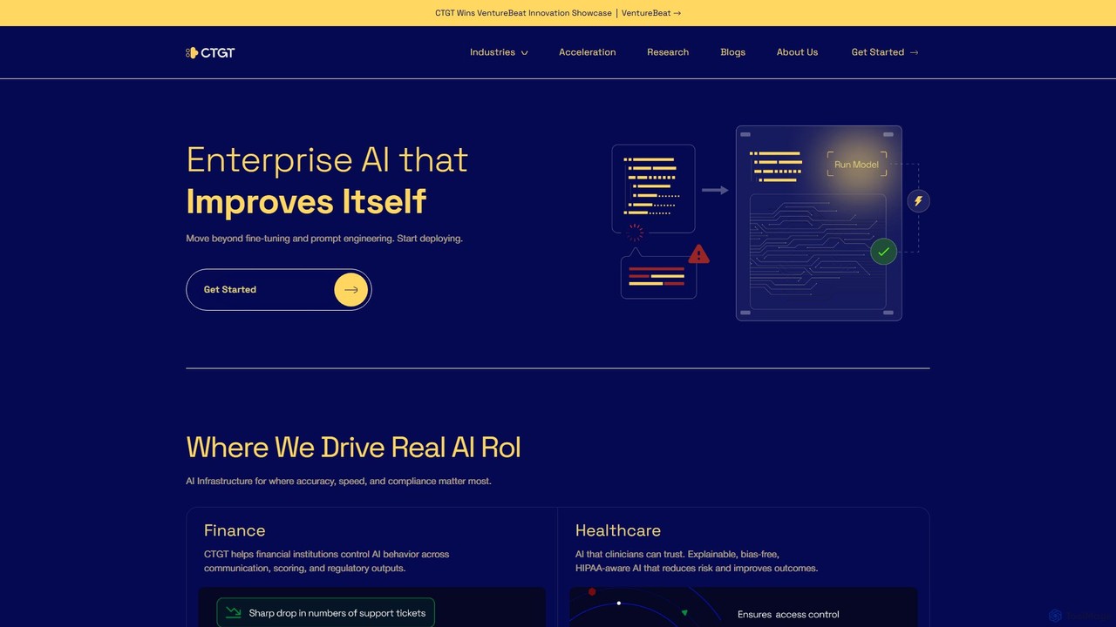Click the Run Model label in the illustration
Image resolution: width=1116 pixels, height=627 pixels.
click(856, 165)
